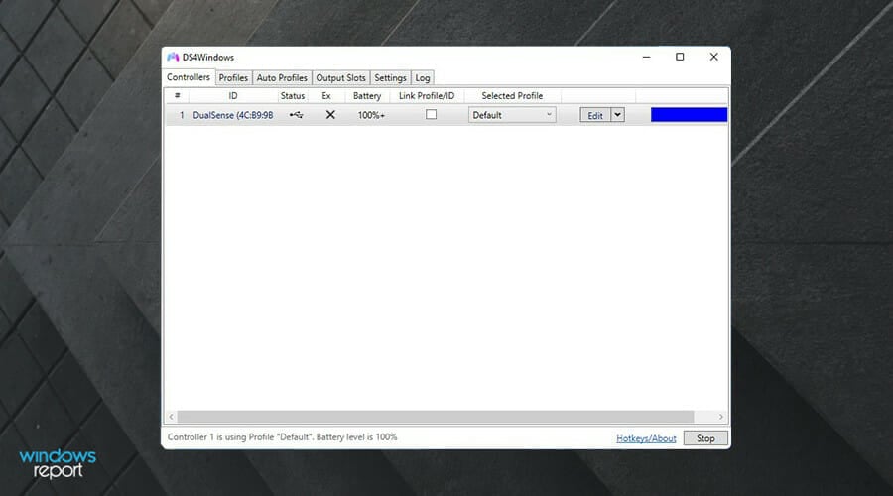Open the Settings tab
Screen dimensions: 893x496
pos(390,78)
